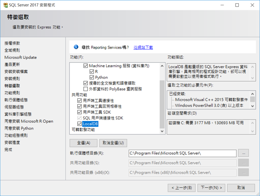
Task: Select the 執行個體組態 step
Action: pyautogui.click(x=16, y=100)
